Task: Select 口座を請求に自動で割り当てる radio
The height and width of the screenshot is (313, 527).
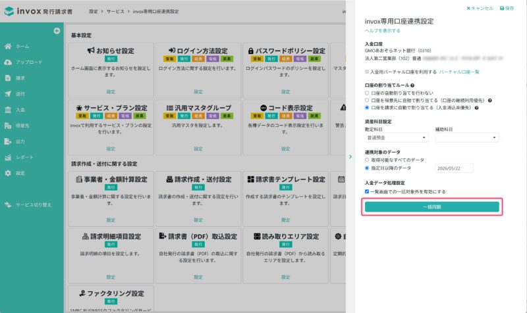Action: (x=367, y=108)
